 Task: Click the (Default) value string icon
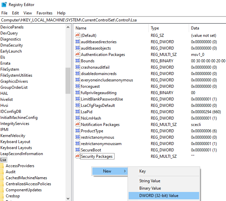[x=78, y=36]
